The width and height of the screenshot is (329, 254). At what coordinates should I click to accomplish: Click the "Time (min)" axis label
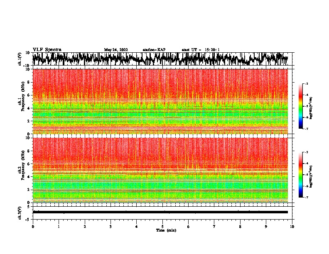(x=166, y=230)
